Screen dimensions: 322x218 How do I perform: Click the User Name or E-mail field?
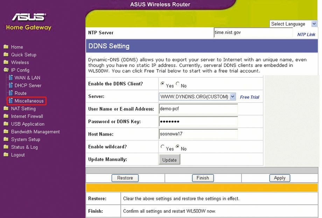[x=198, y=109]
